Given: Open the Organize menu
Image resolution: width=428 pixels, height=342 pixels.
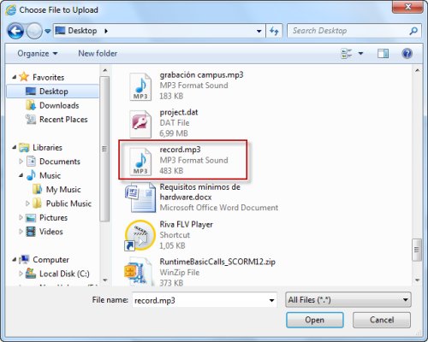Looking at the screenshot, I should (x=38, y=54).
